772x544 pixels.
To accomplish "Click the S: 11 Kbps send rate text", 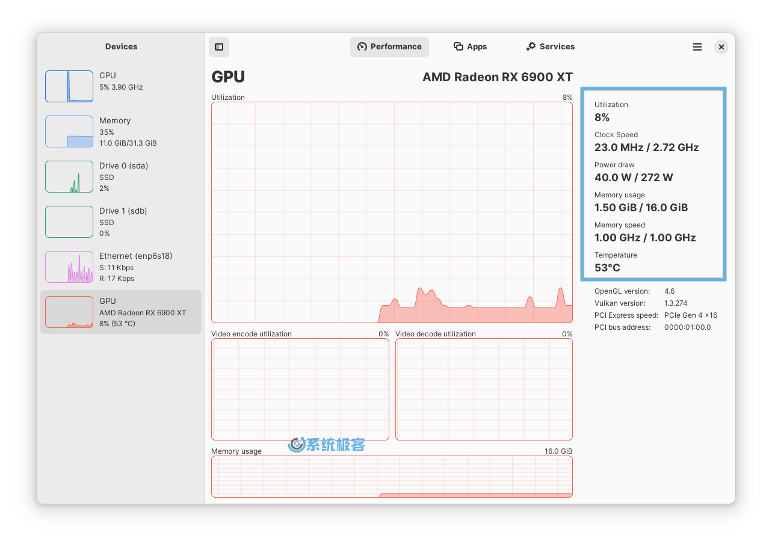I will pyautogui.click(x=117, y=268).
